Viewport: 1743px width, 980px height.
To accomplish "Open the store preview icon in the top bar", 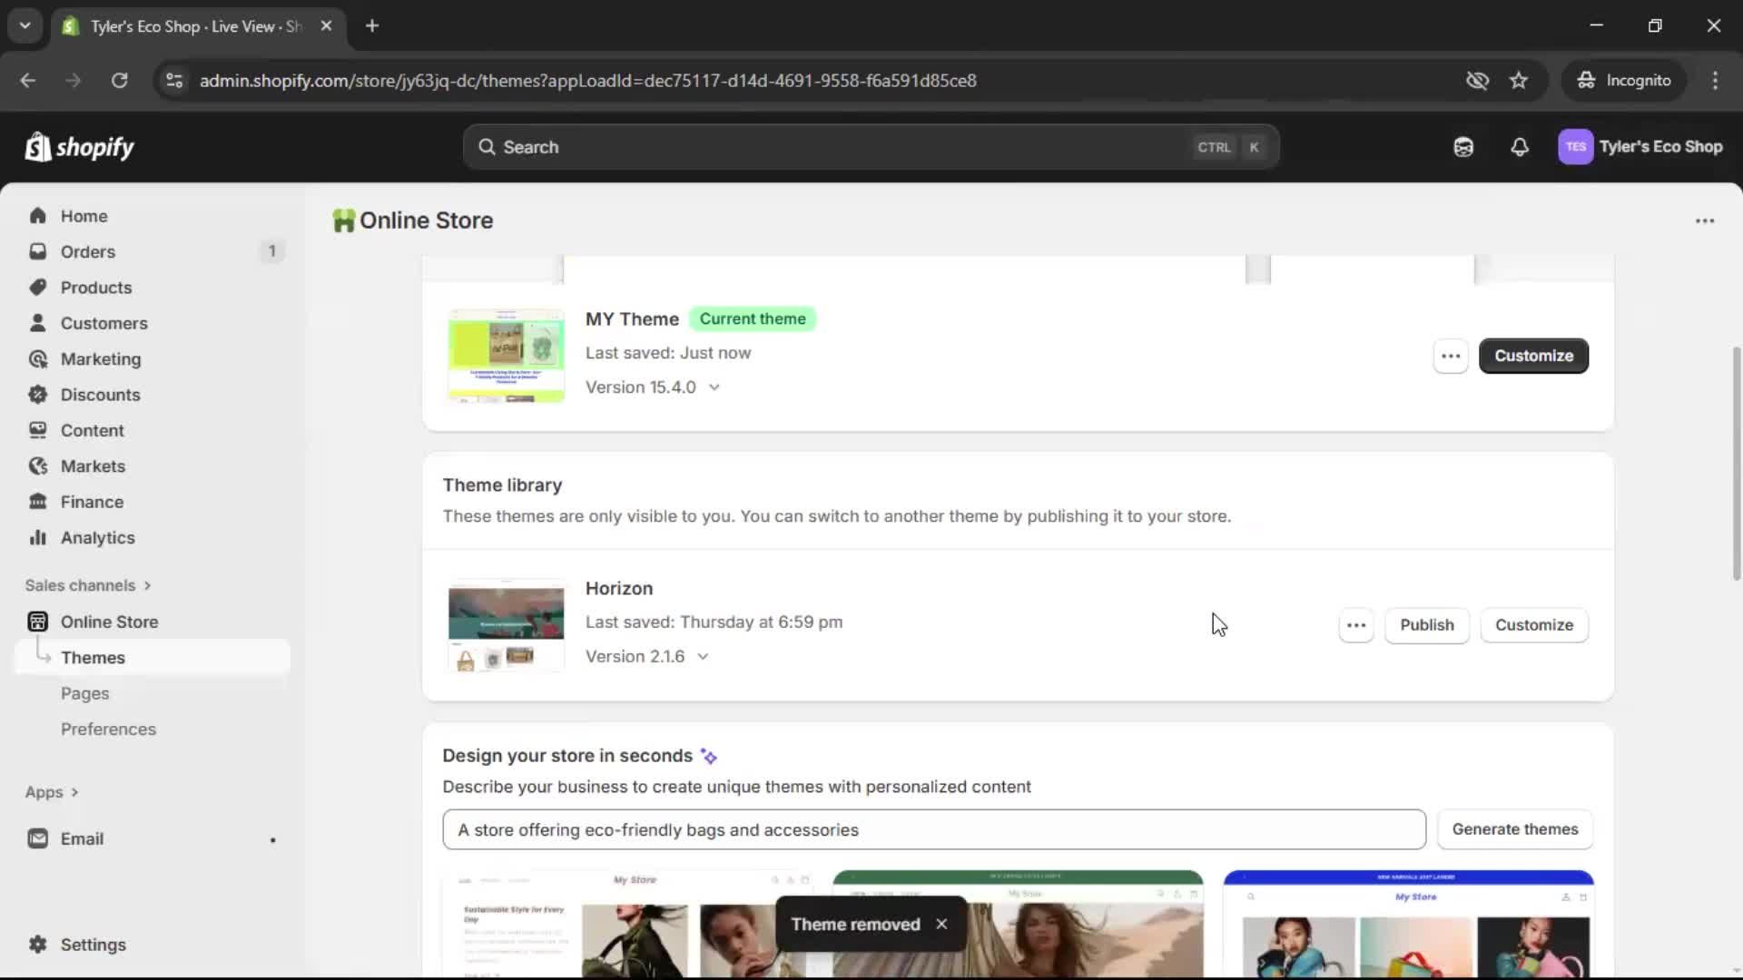I will (1463, 147).
